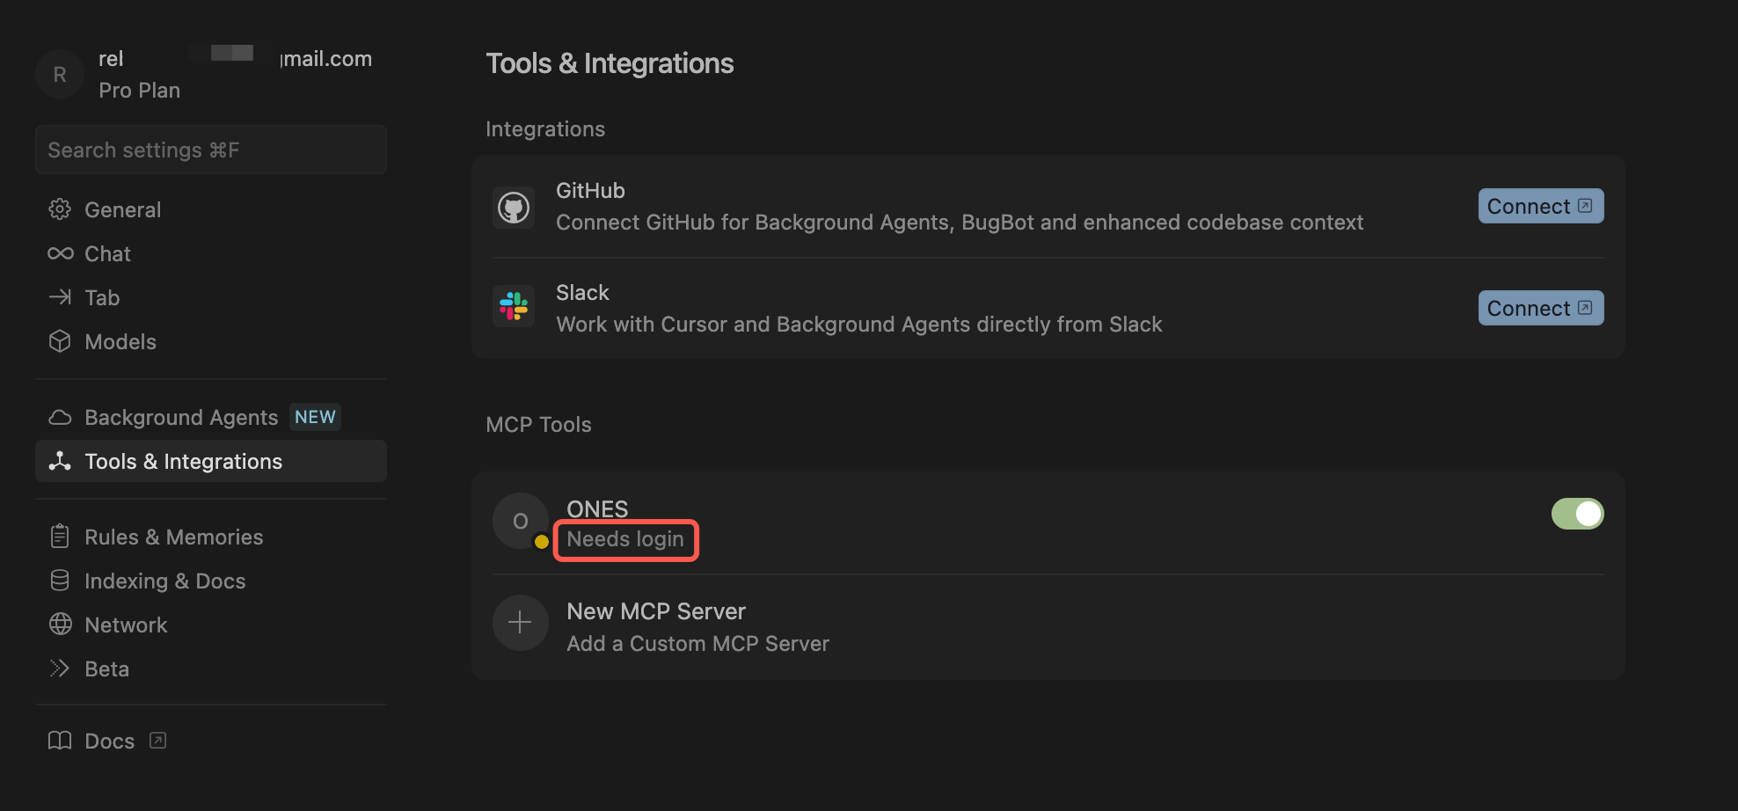Disable the ONES MCP server toggle
The width and height of the screenshot is (1738, 811).
(x=1577, y=514)
